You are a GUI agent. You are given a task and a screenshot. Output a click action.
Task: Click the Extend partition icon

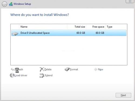42,75
